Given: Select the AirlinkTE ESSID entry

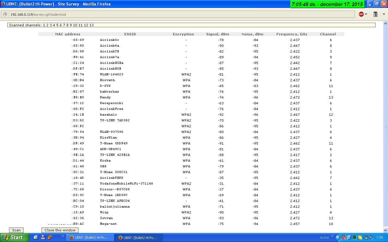Looking at the screenshot, I should 109,51.
